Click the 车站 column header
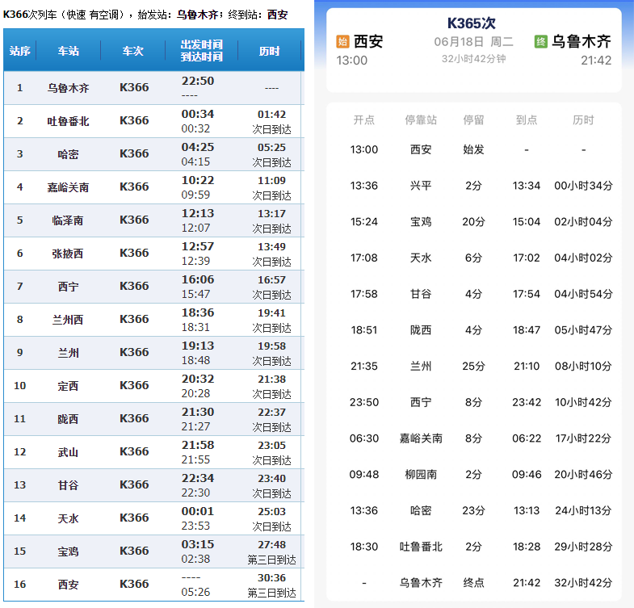This screenshot has height=608, width=634. point(69,51)
